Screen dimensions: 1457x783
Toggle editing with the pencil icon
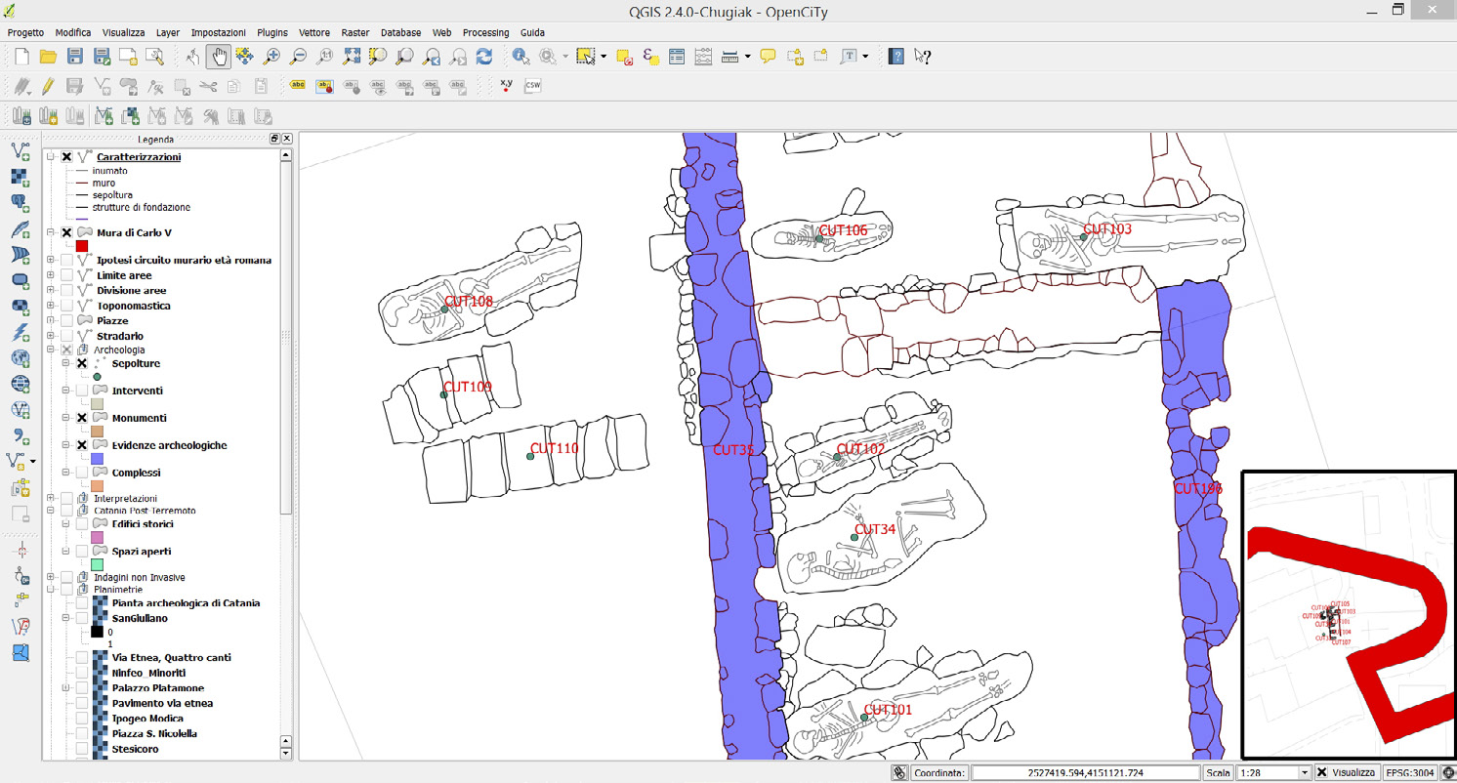click(47, 86)
